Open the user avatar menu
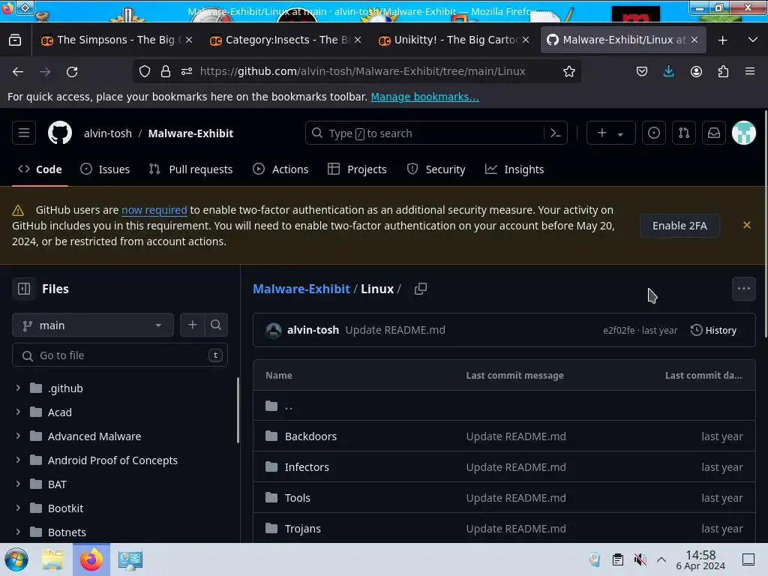 pyautogui.click(x=743, y=133)
